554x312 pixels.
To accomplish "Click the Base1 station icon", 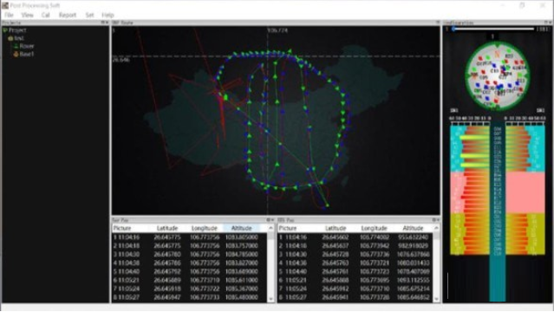I will point(16,54).
